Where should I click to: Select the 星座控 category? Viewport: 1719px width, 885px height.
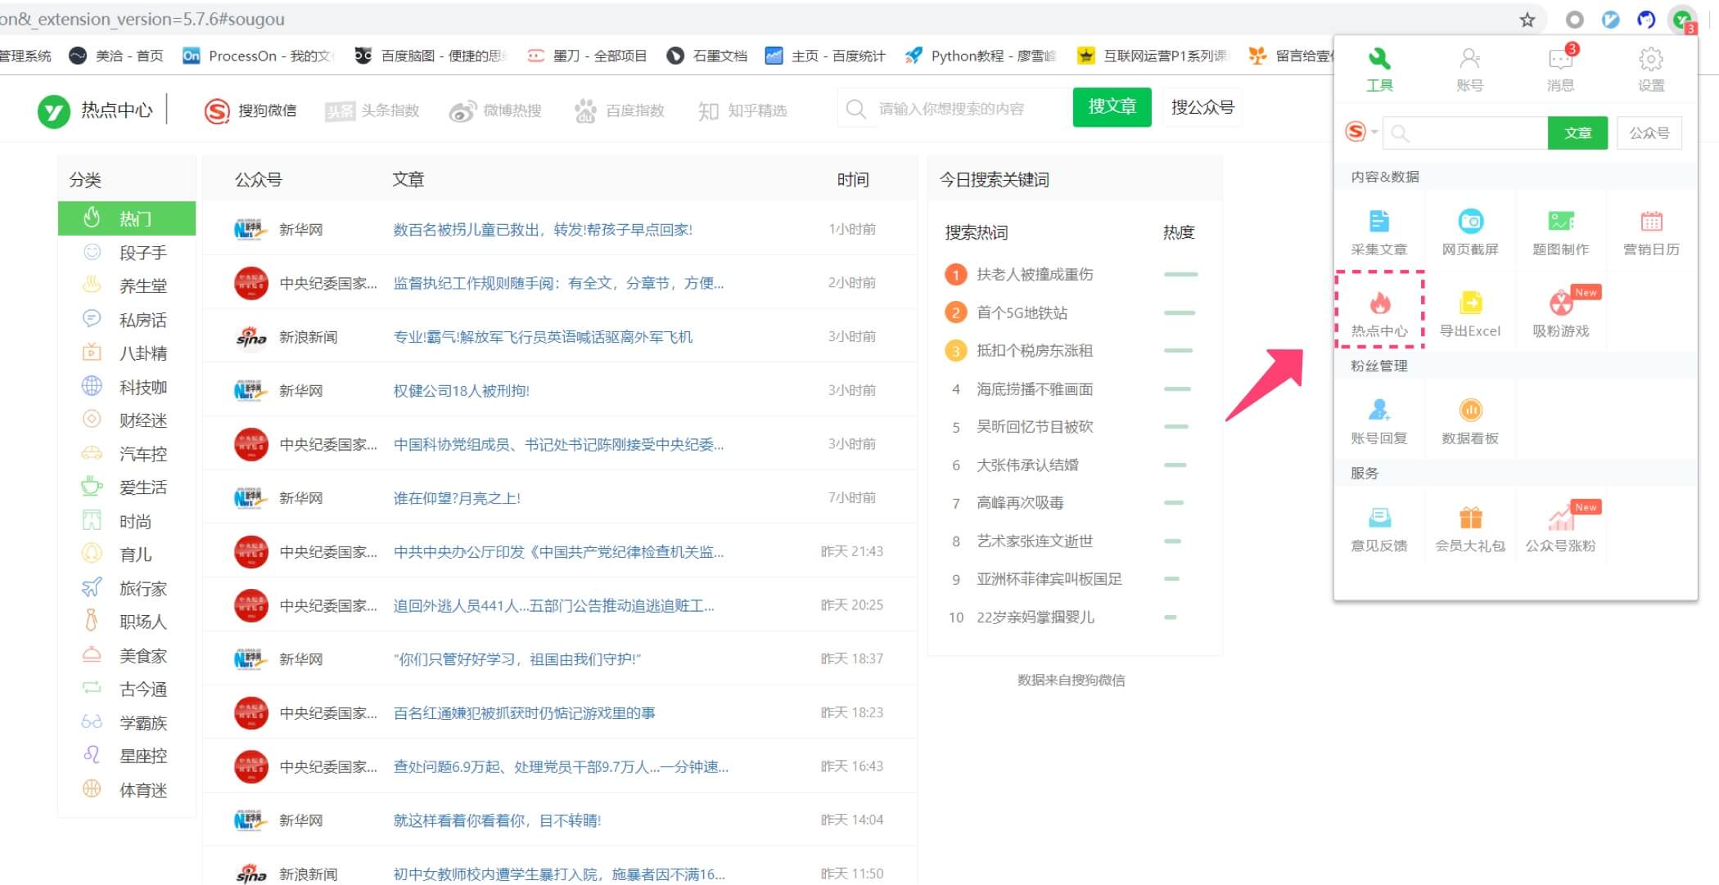tap(127, 757)
